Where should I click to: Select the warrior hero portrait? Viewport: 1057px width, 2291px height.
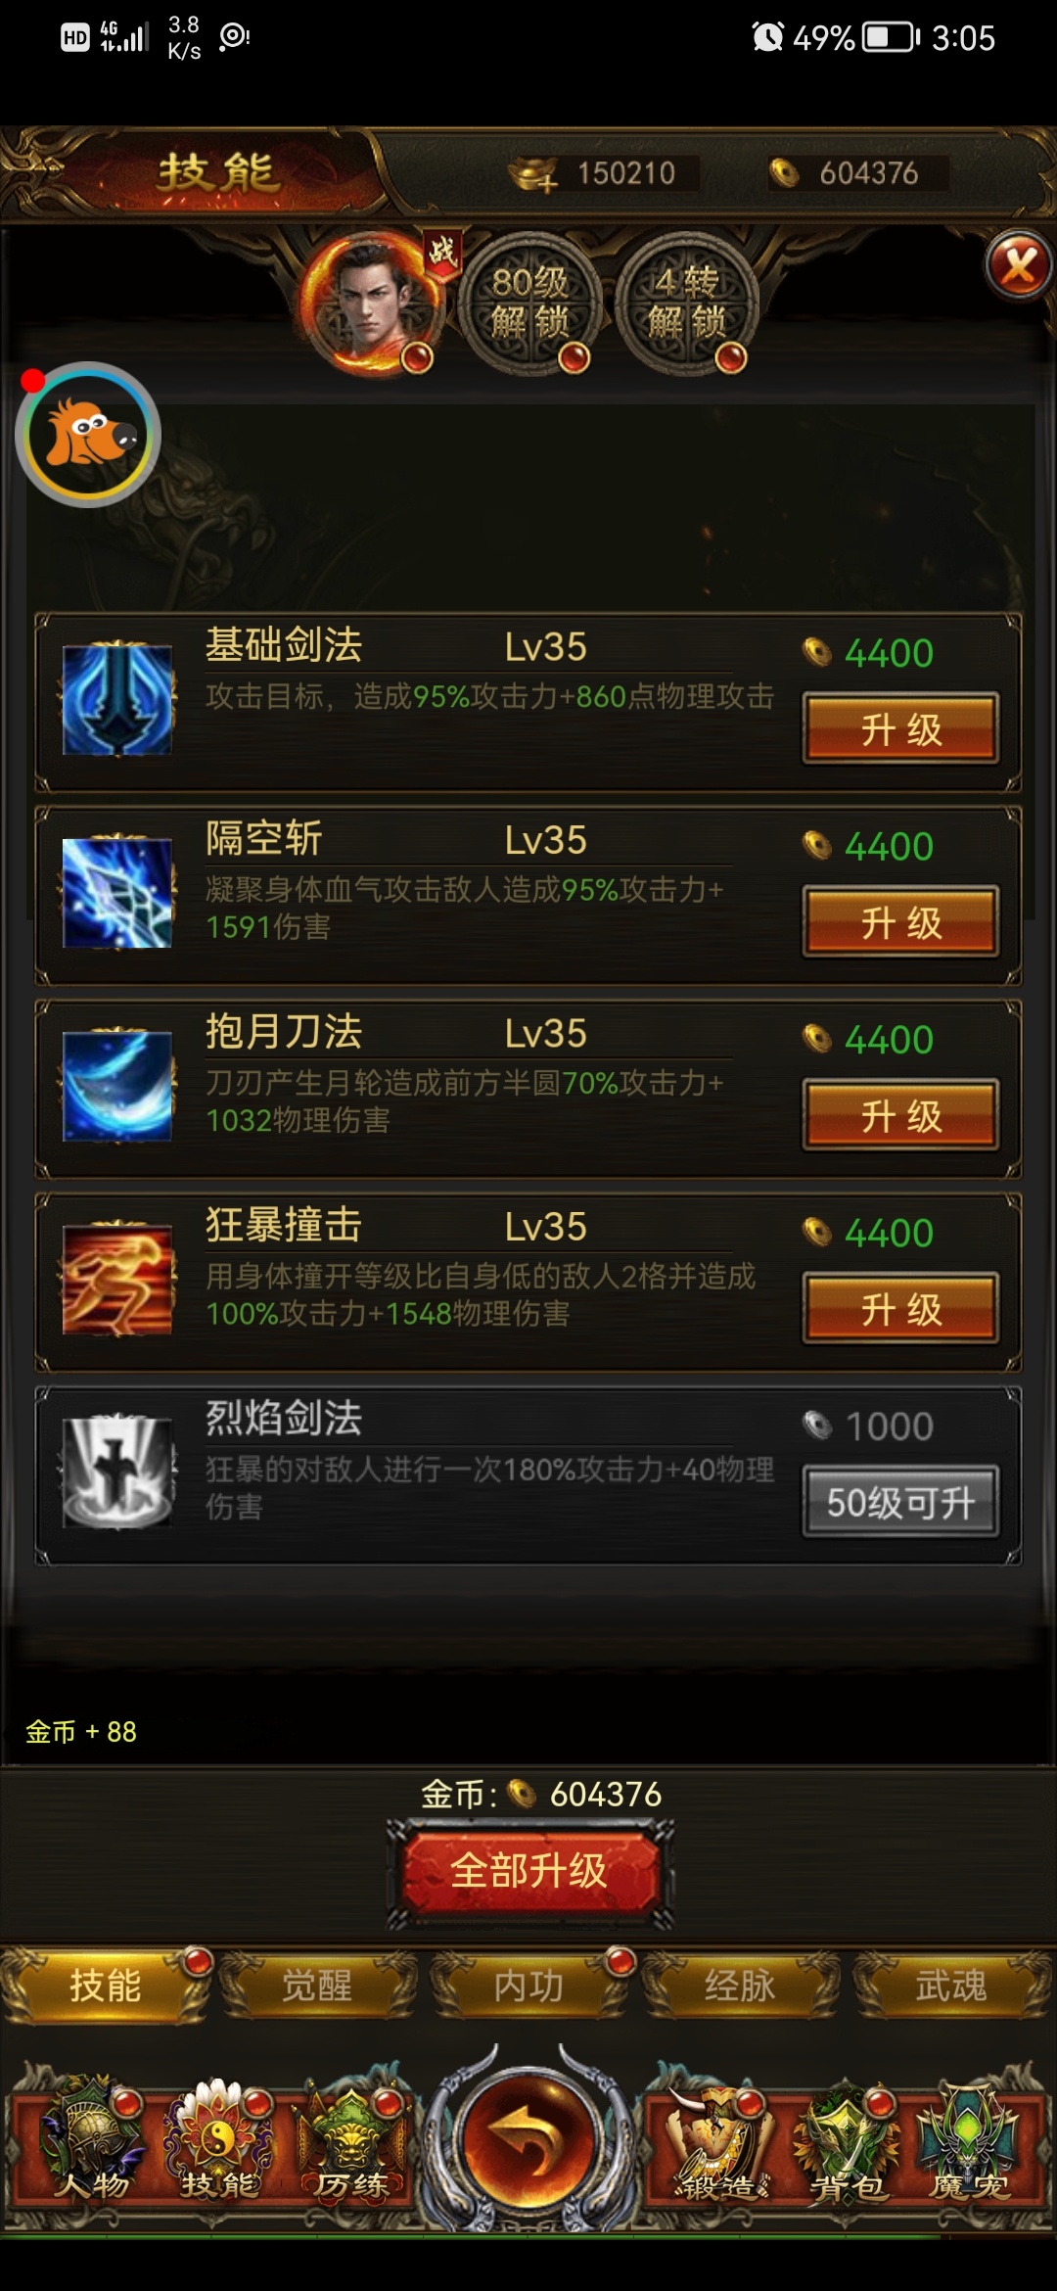370,304
